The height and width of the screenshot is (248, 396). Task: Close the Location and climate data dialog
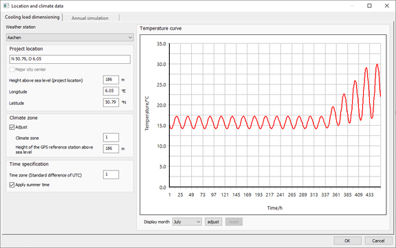[x=386, y=5]
